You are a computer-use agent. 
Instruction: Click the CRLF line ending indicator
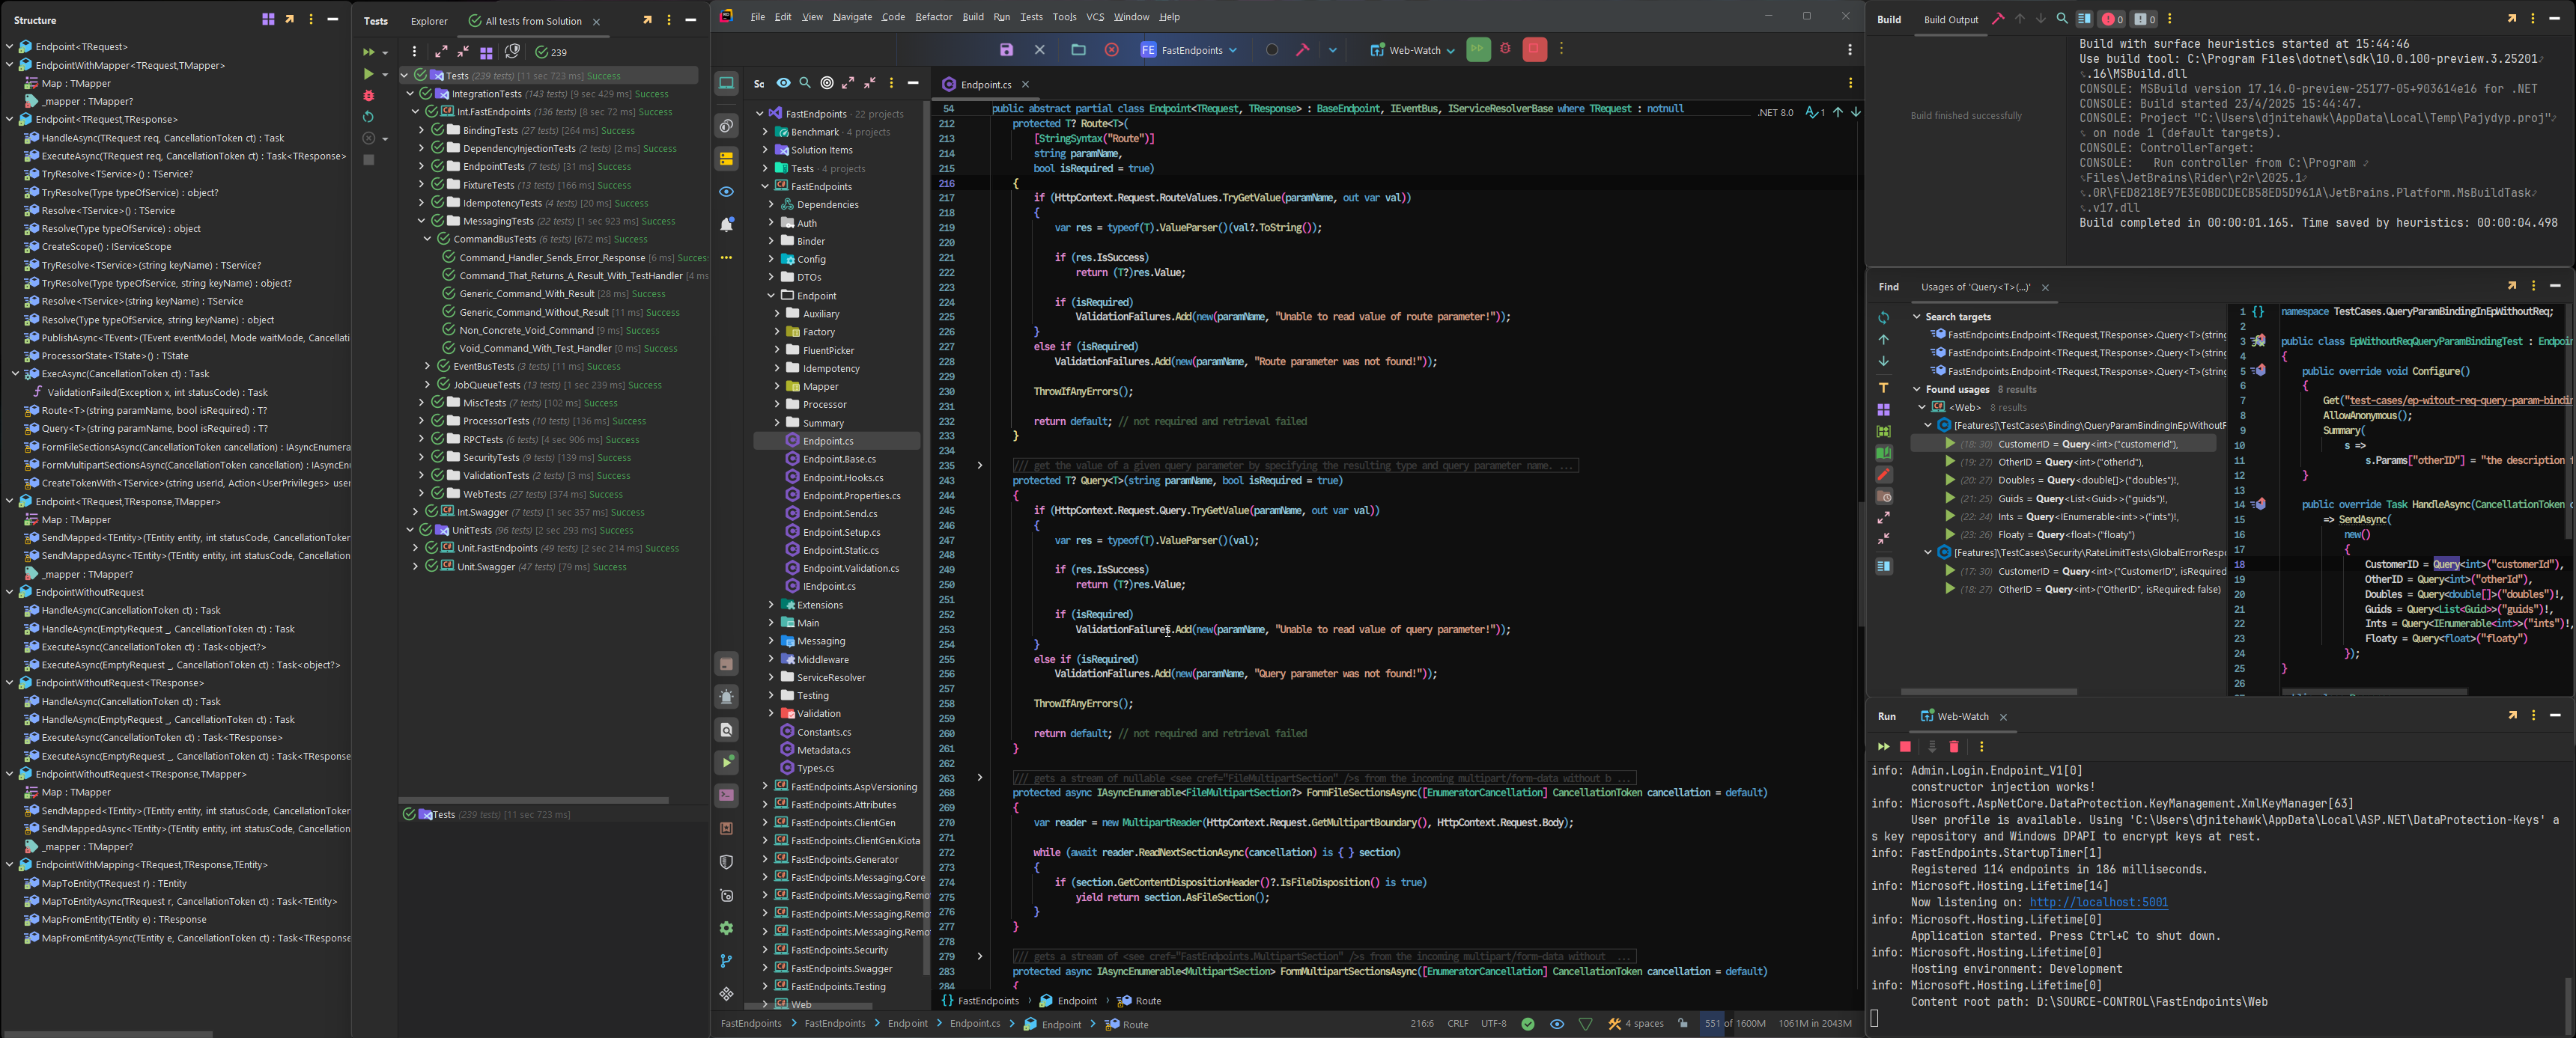pos(1457,1024)
